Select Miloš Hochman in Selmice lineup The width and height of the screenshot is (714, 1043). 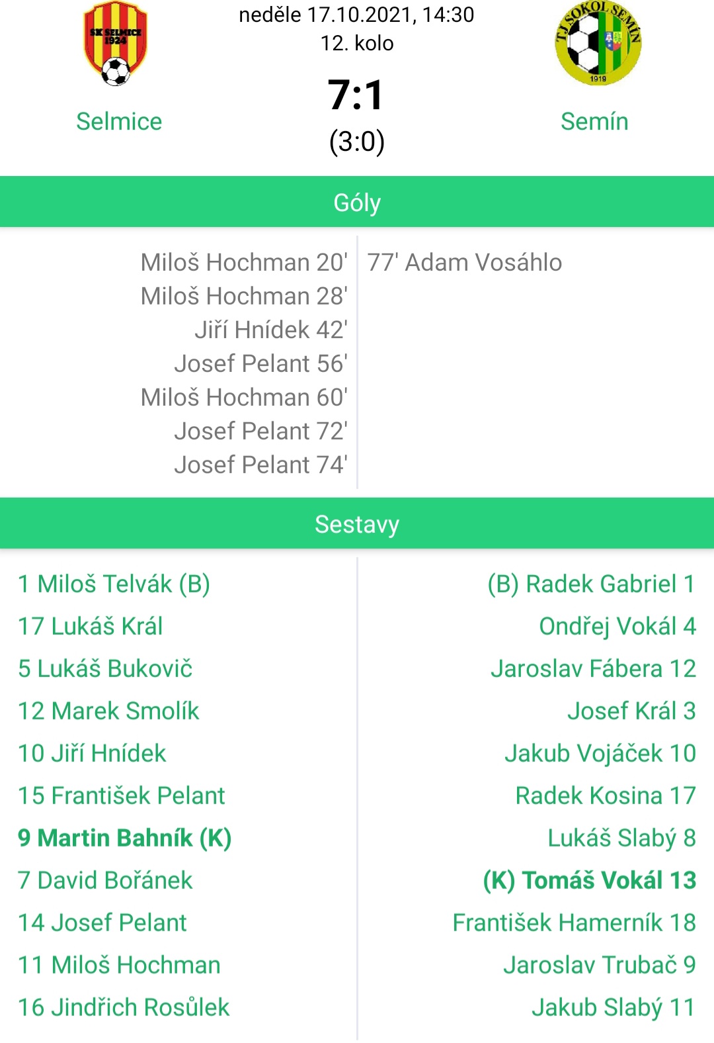(119, 965)
